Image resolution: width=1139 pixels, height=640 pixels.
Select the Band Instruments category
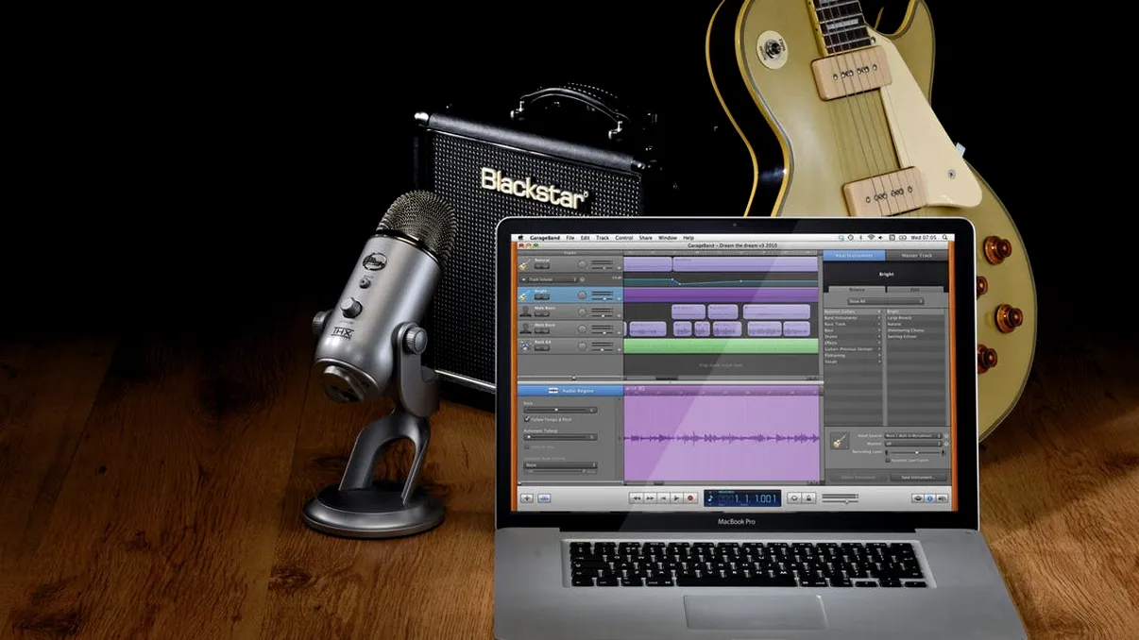tap(853, 318)
